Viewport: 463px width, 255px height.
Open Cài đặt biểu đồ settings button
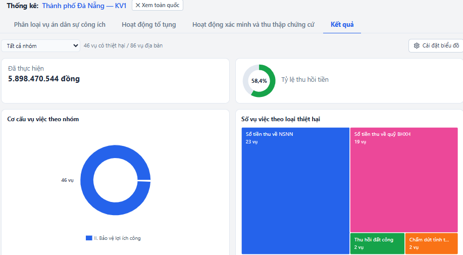pyautogui.click(x=436, y=46)
